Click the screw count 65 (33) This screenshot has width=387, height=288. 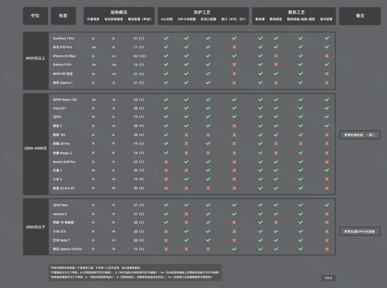(x=140, y=56)
